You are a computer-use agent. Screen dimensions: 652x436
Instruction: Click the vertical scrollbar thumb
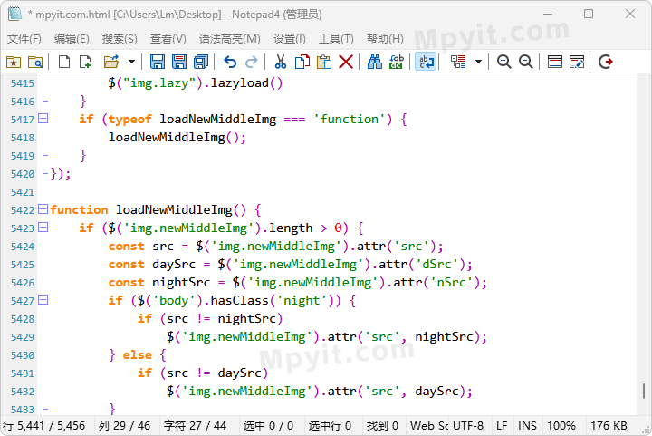pos(644,391)
